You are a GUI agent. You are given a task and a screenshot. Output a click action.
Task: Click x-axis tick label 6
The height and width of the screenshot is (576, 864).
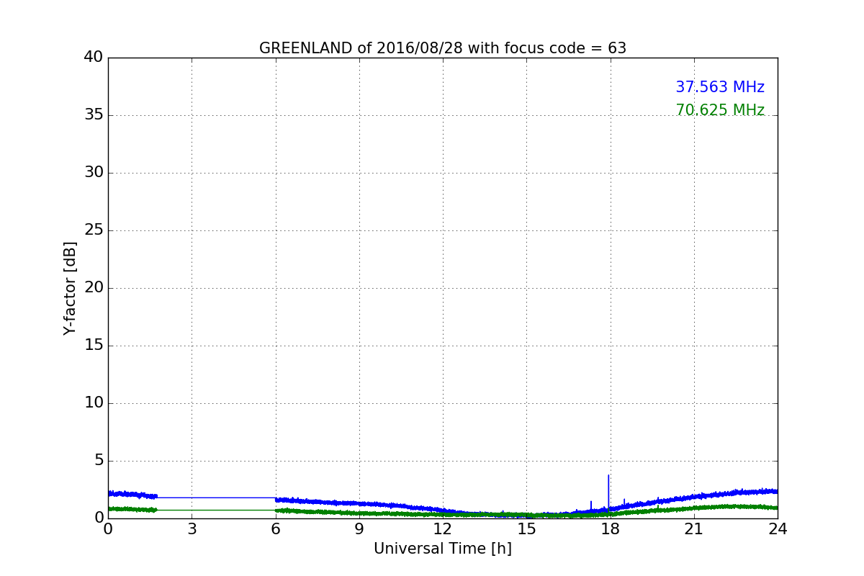pyautogui.click(x=275, y=529)
